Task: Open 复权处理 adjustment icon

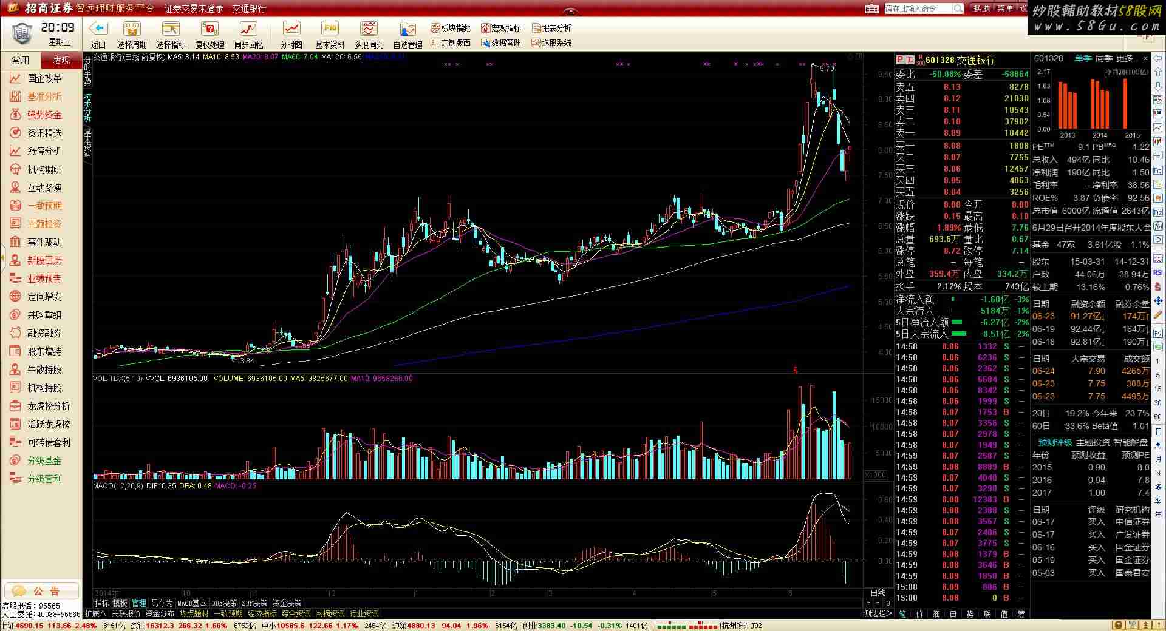Action: click(210, 29)
